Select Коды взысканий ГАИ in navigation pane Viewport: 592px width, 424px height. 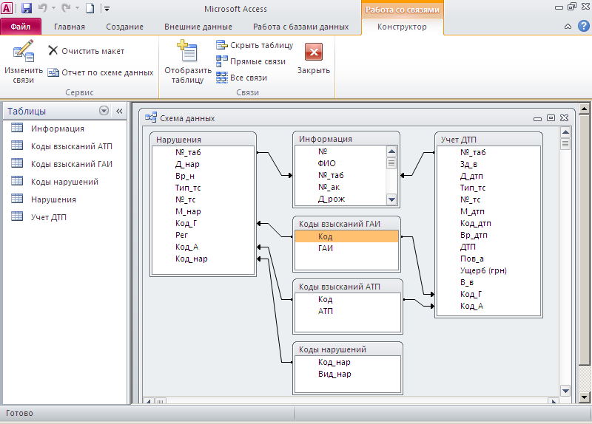71,164
